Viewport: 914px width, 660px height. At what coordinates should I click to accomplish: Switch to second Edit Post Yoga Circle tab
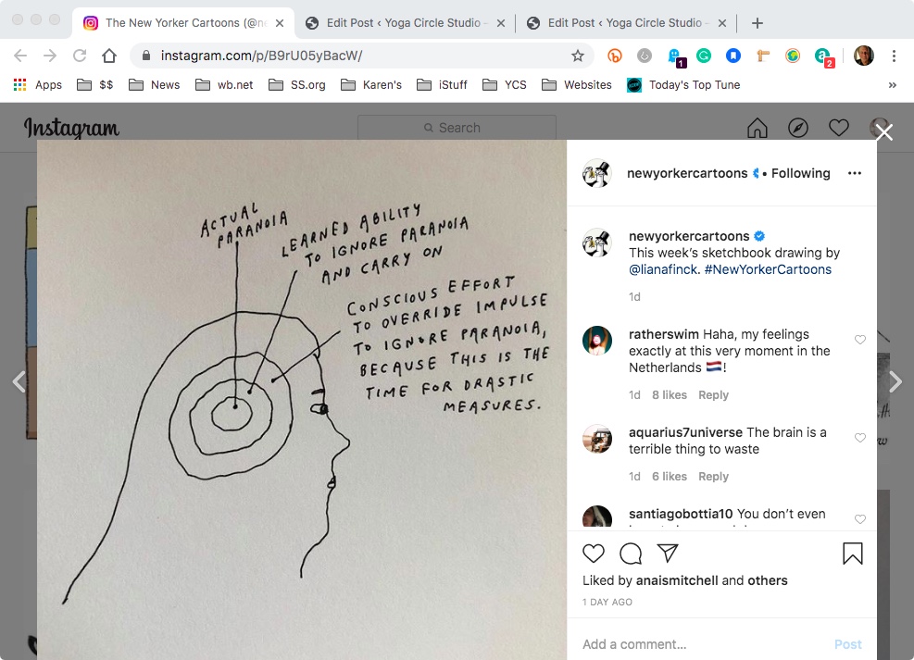[x=626, y=23]
